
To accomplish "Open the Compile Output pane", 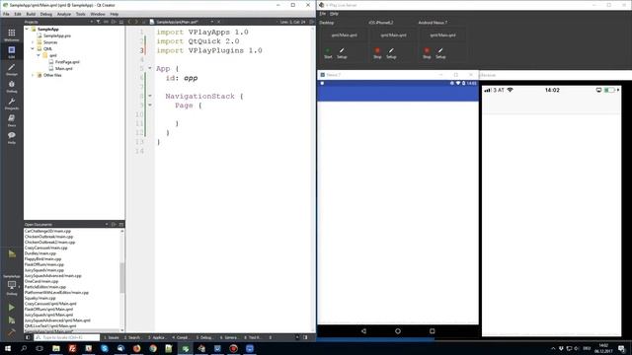I will pyautogui.click(x=181, y=337).
